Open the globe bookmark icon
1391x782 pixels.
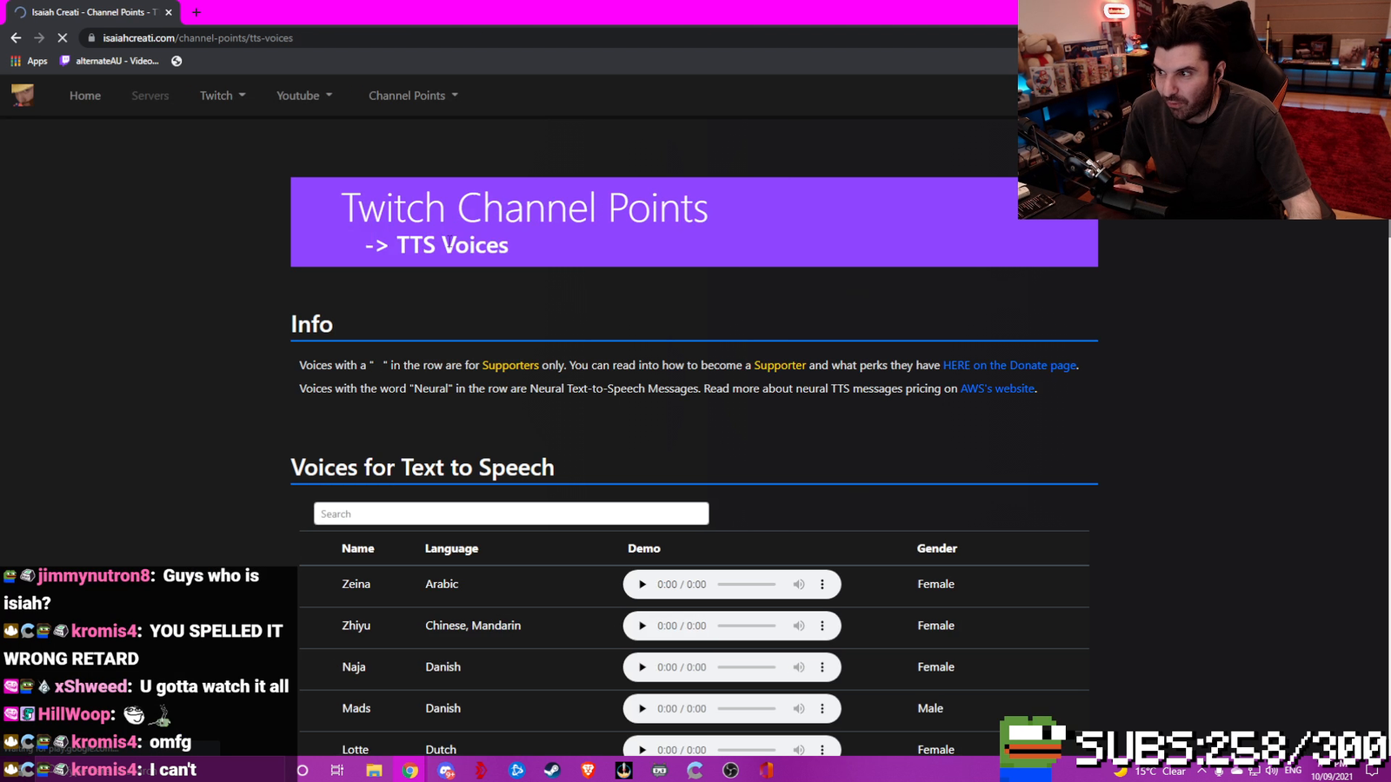click(x=176, y=61)
